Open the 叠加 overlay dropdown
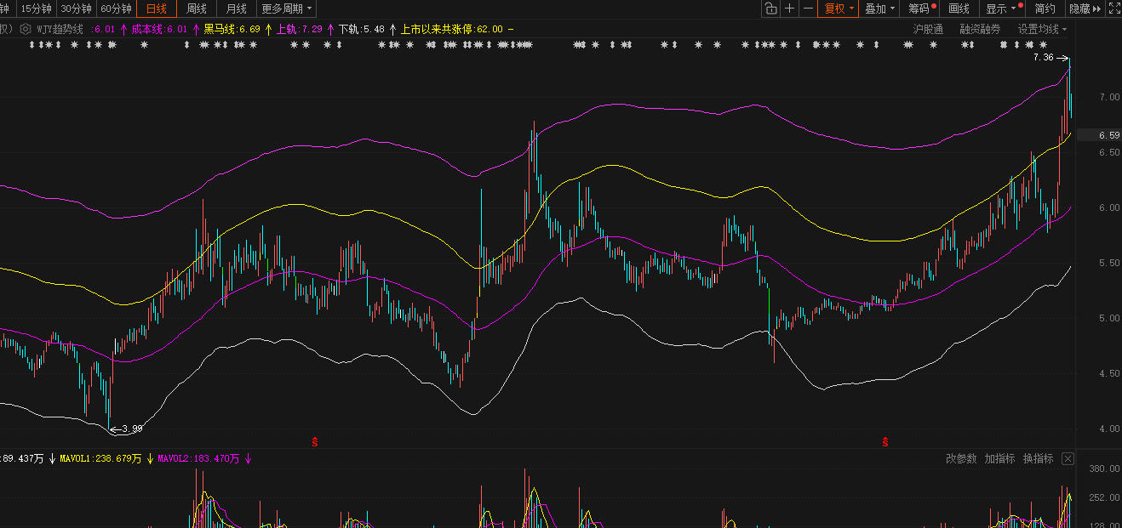This screenshot has height=528, width=1122. pos(879,9)
